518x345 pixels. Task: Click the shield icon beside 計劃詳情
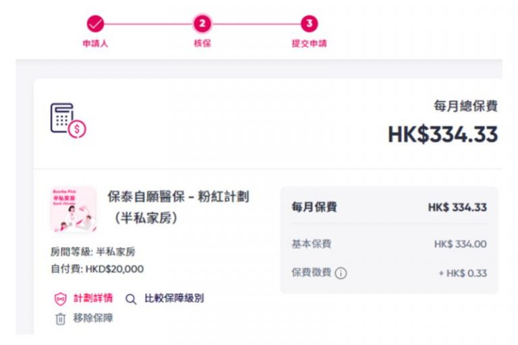click(60, 299)
